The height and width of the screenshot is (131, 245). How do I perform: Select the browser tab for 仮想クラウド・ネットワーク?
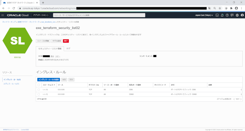(20, 3)
